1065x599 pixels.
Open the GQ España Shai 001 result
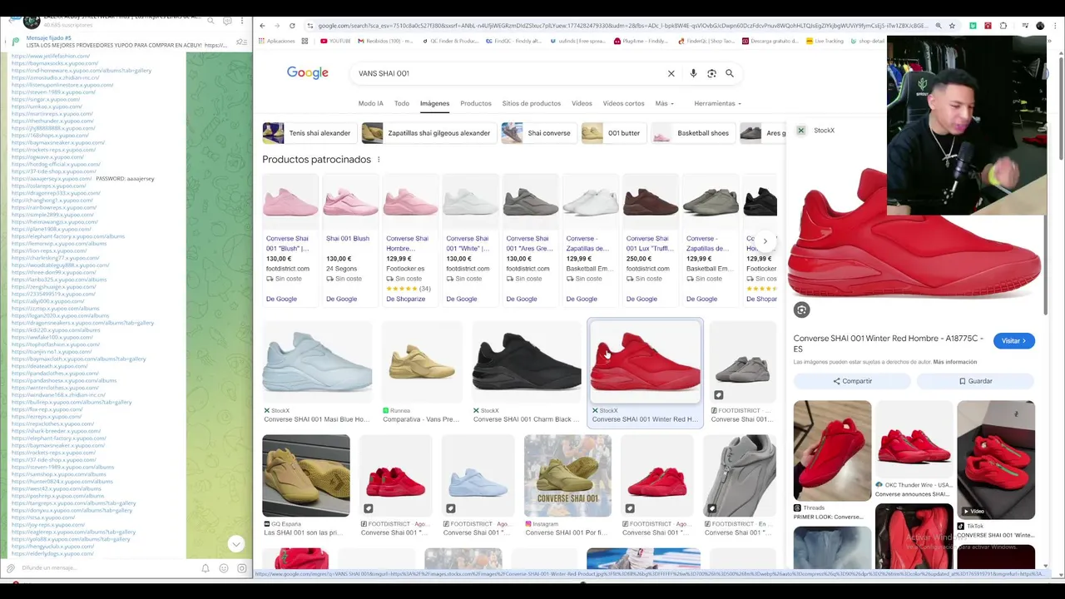[x=306, y=485]
